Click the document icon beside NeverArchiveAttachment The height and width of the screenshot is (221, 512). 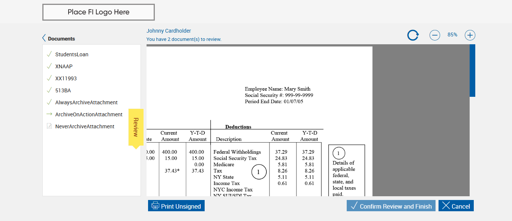point(49,126)
